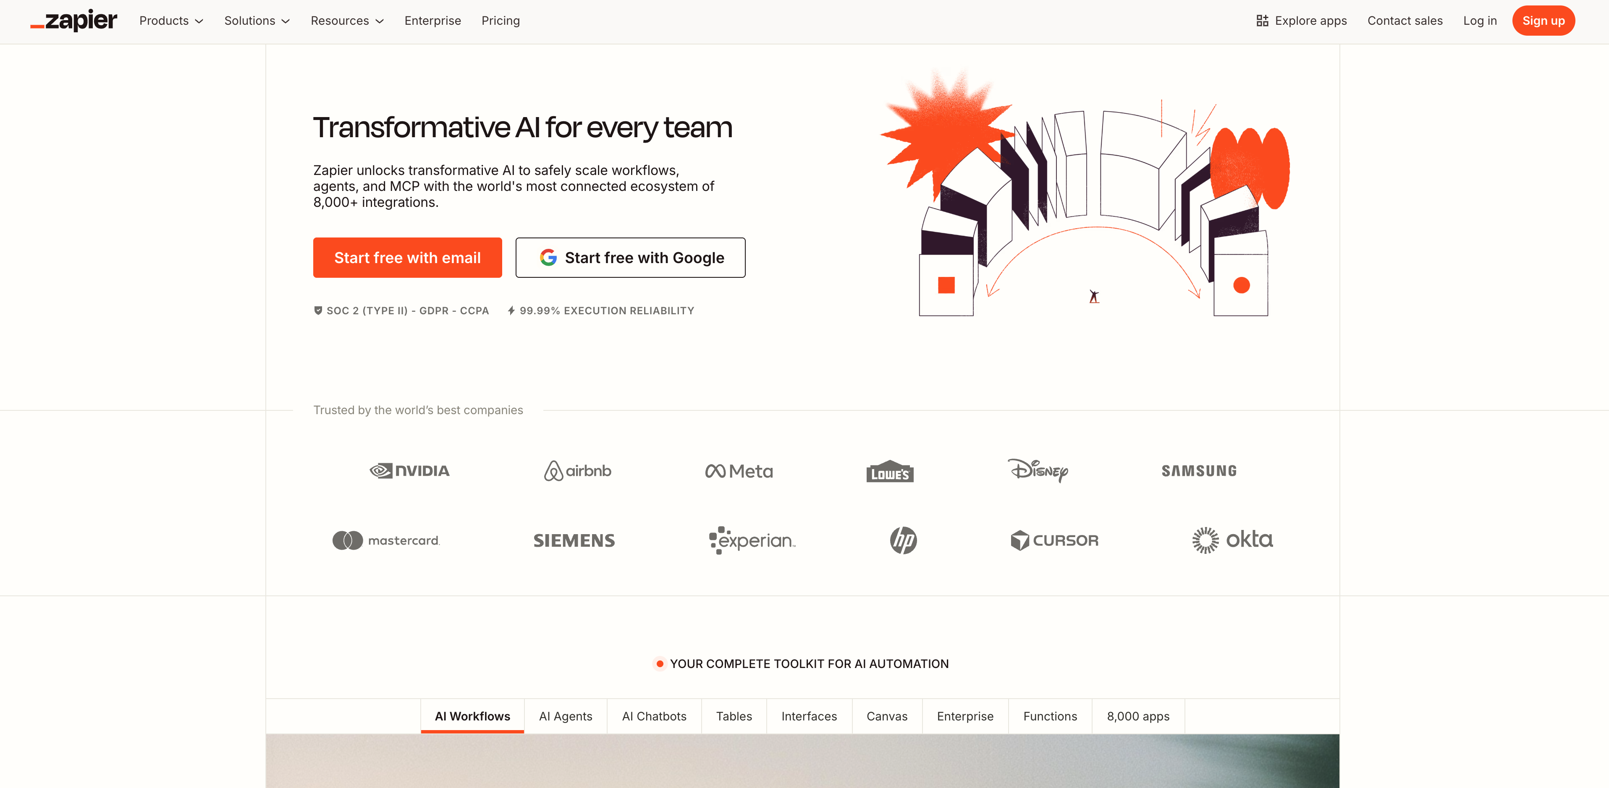The width and height of the screenshot is (1609, 788).
Task: Select the Tables tab
Action: 733,716
